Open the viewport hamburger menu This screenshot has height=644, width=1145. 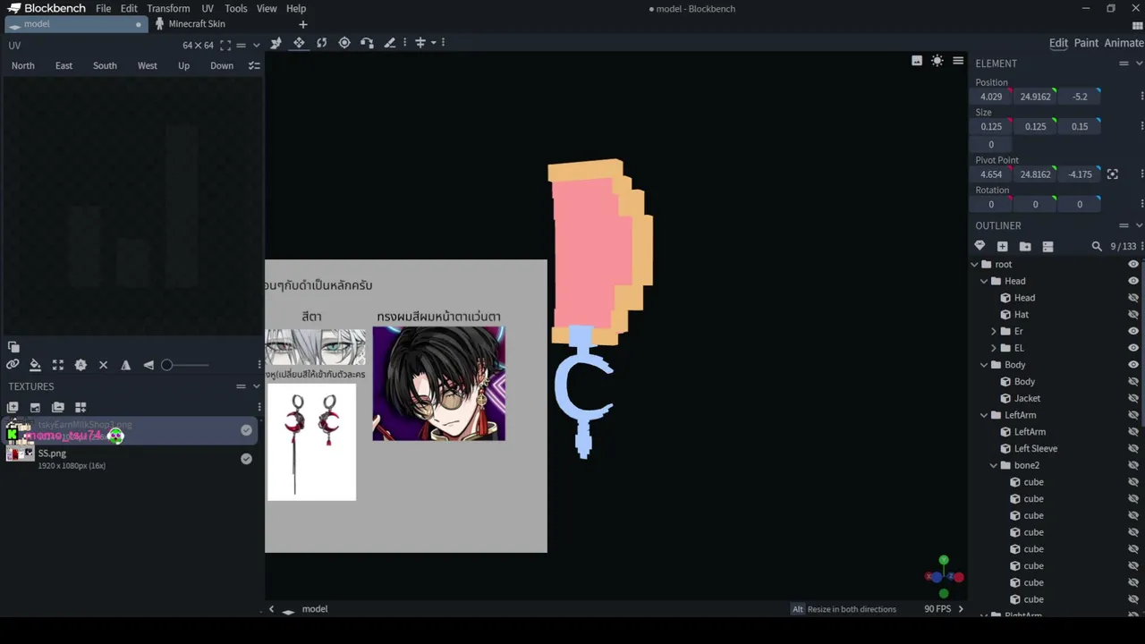coord(958,61)
